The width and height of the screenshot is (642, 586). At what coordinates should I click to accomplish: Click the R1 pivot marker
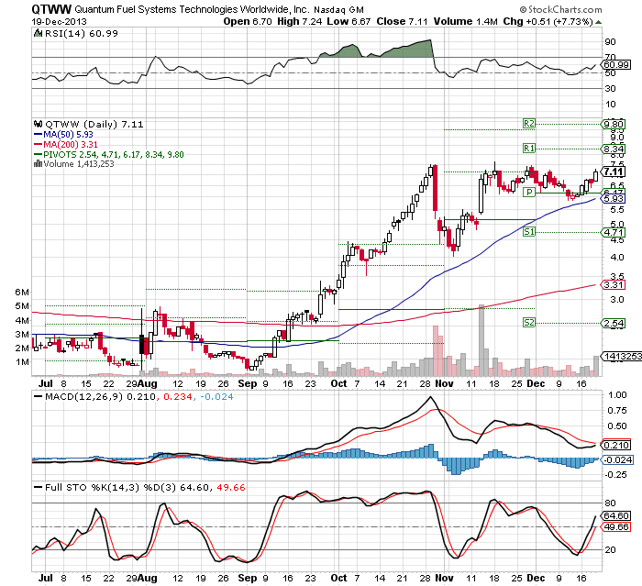coord(529,148)
